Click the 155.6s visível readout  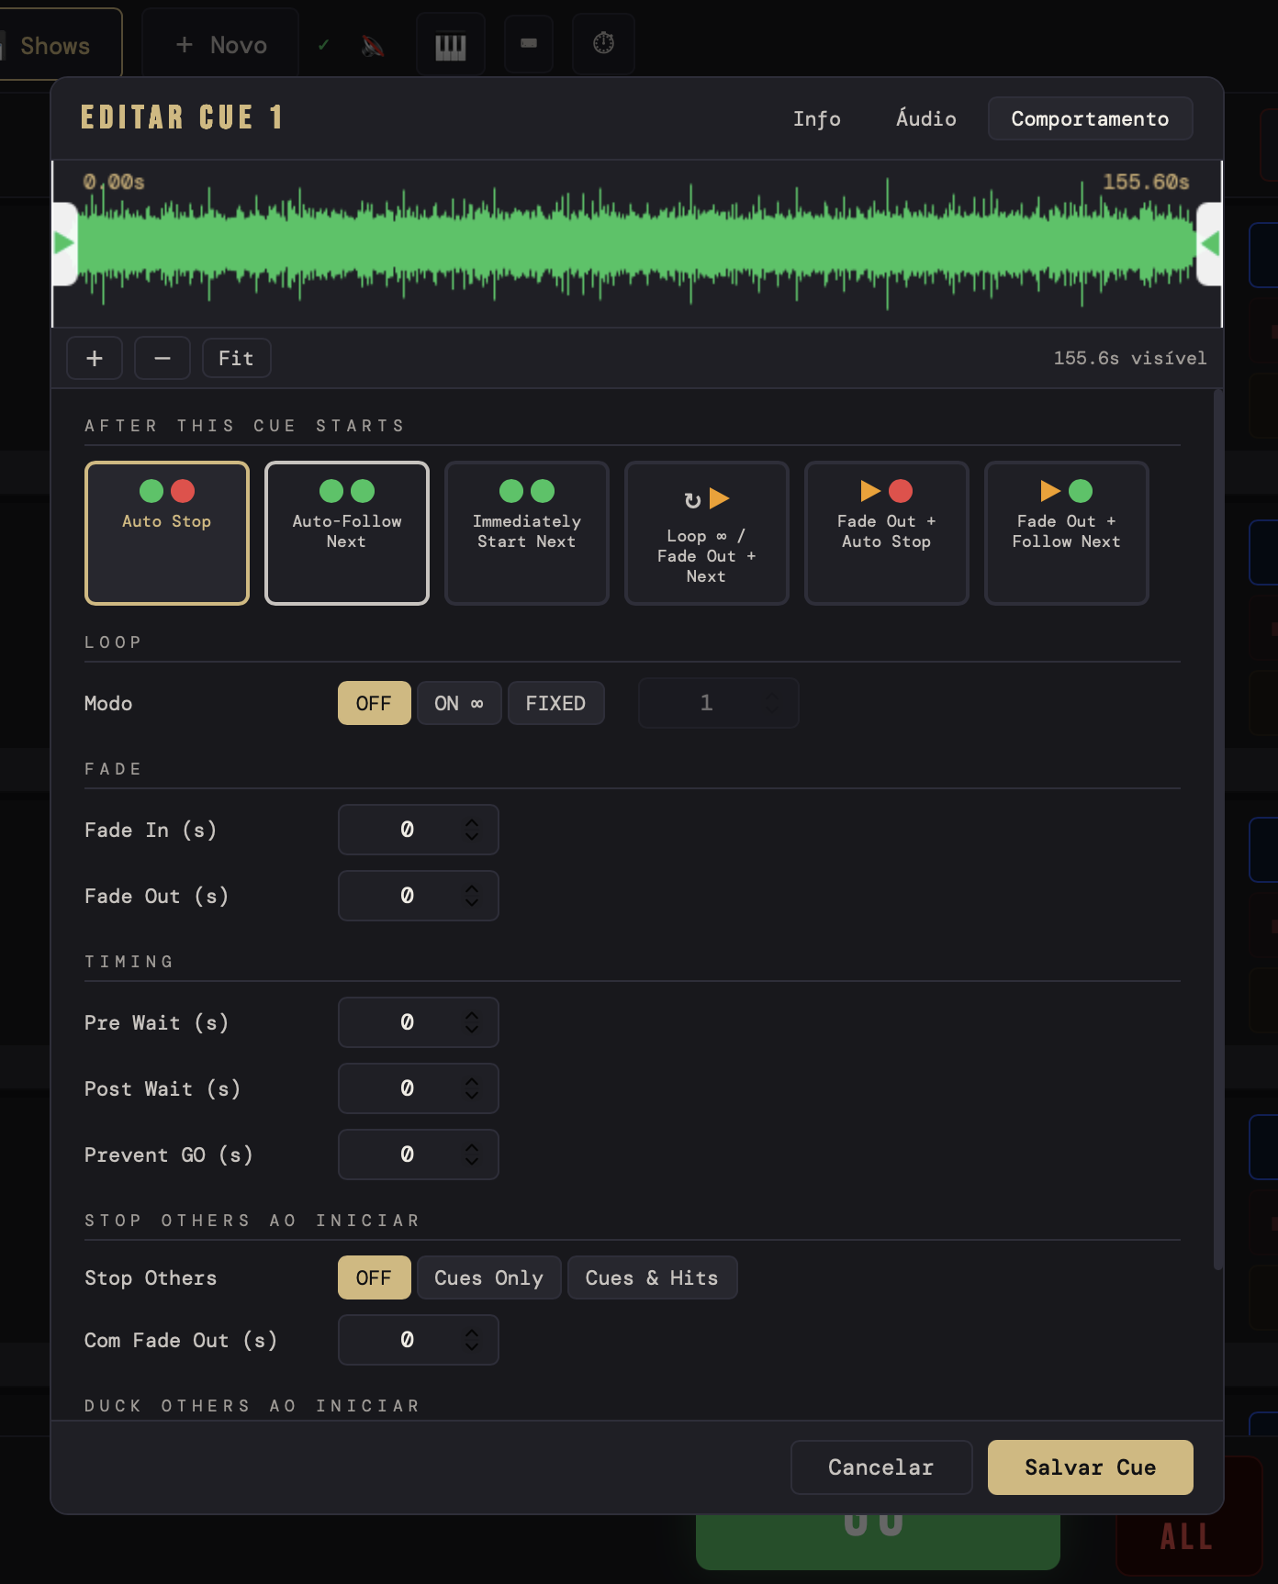click(1130, 358)
